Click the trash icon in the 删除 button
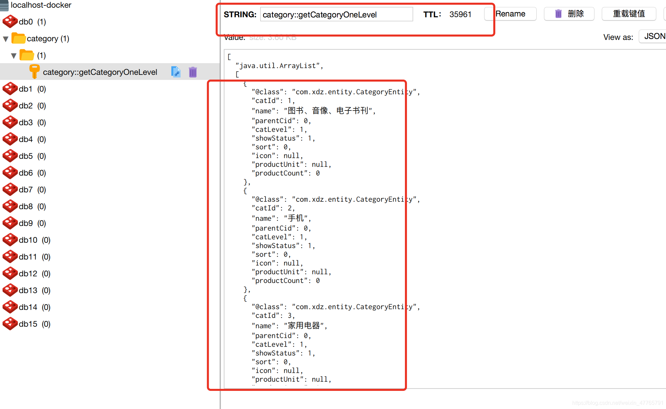Image resolution: width=666 pixels, height=409 pixels. point(558,14)
